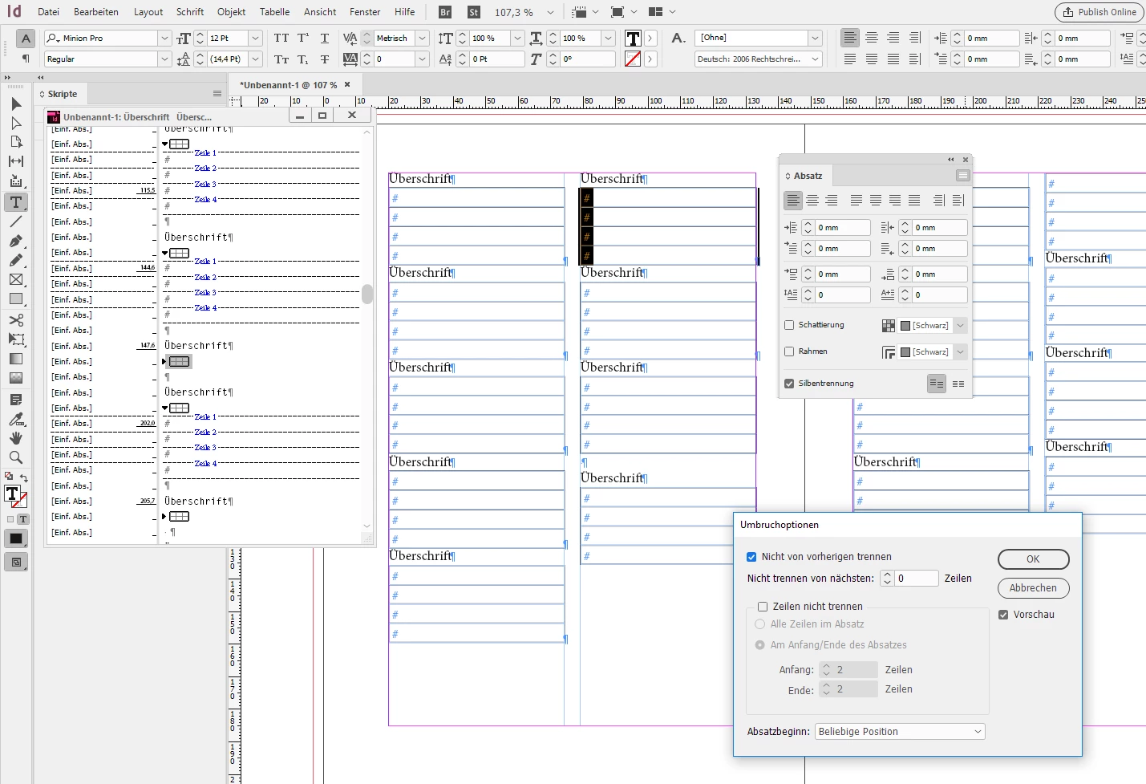Image resolution: width=1146 pixels, height=784 pixels.
Task: Toggle align to baseline grid button in Absatz panel
Action: pos(958,384)
